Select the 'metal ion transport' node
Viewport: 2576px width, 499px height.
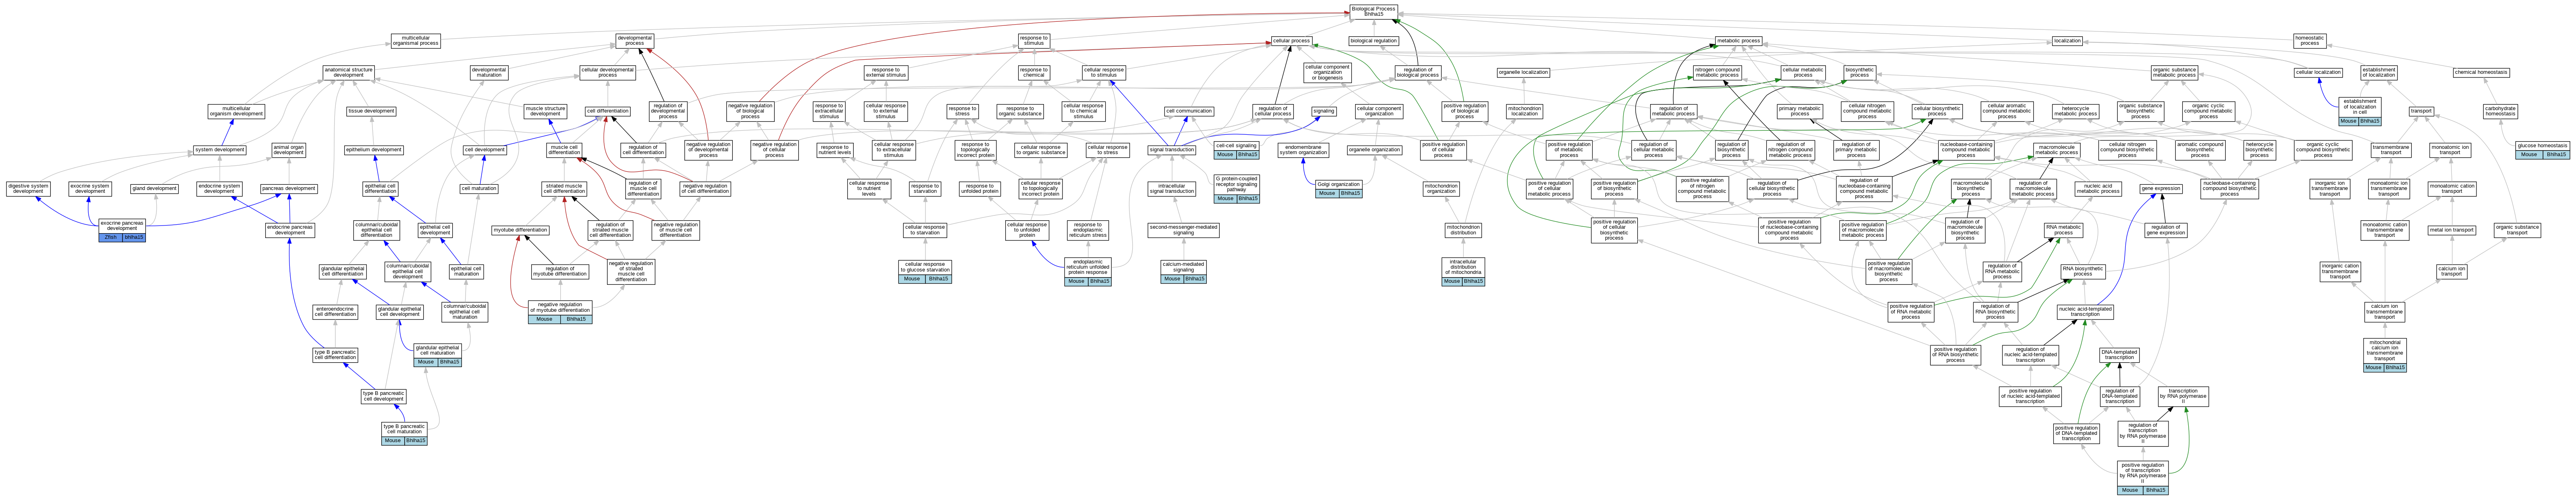coord(2451,230)
